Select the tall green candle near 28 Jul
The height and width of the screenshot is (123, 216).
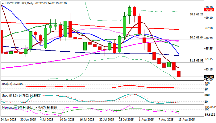[x=124, y=26]
